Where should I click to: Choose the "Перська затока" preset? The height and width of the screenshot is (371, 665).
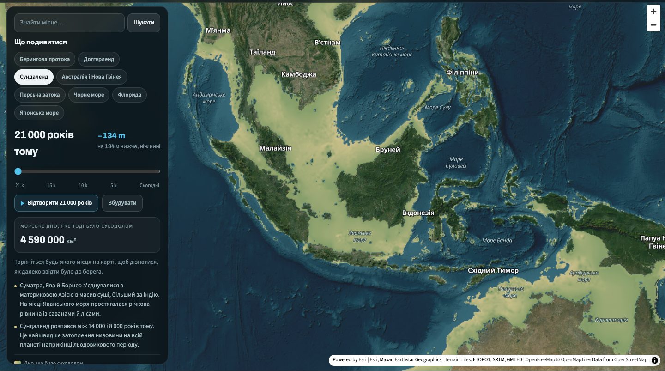pos(40,95)
